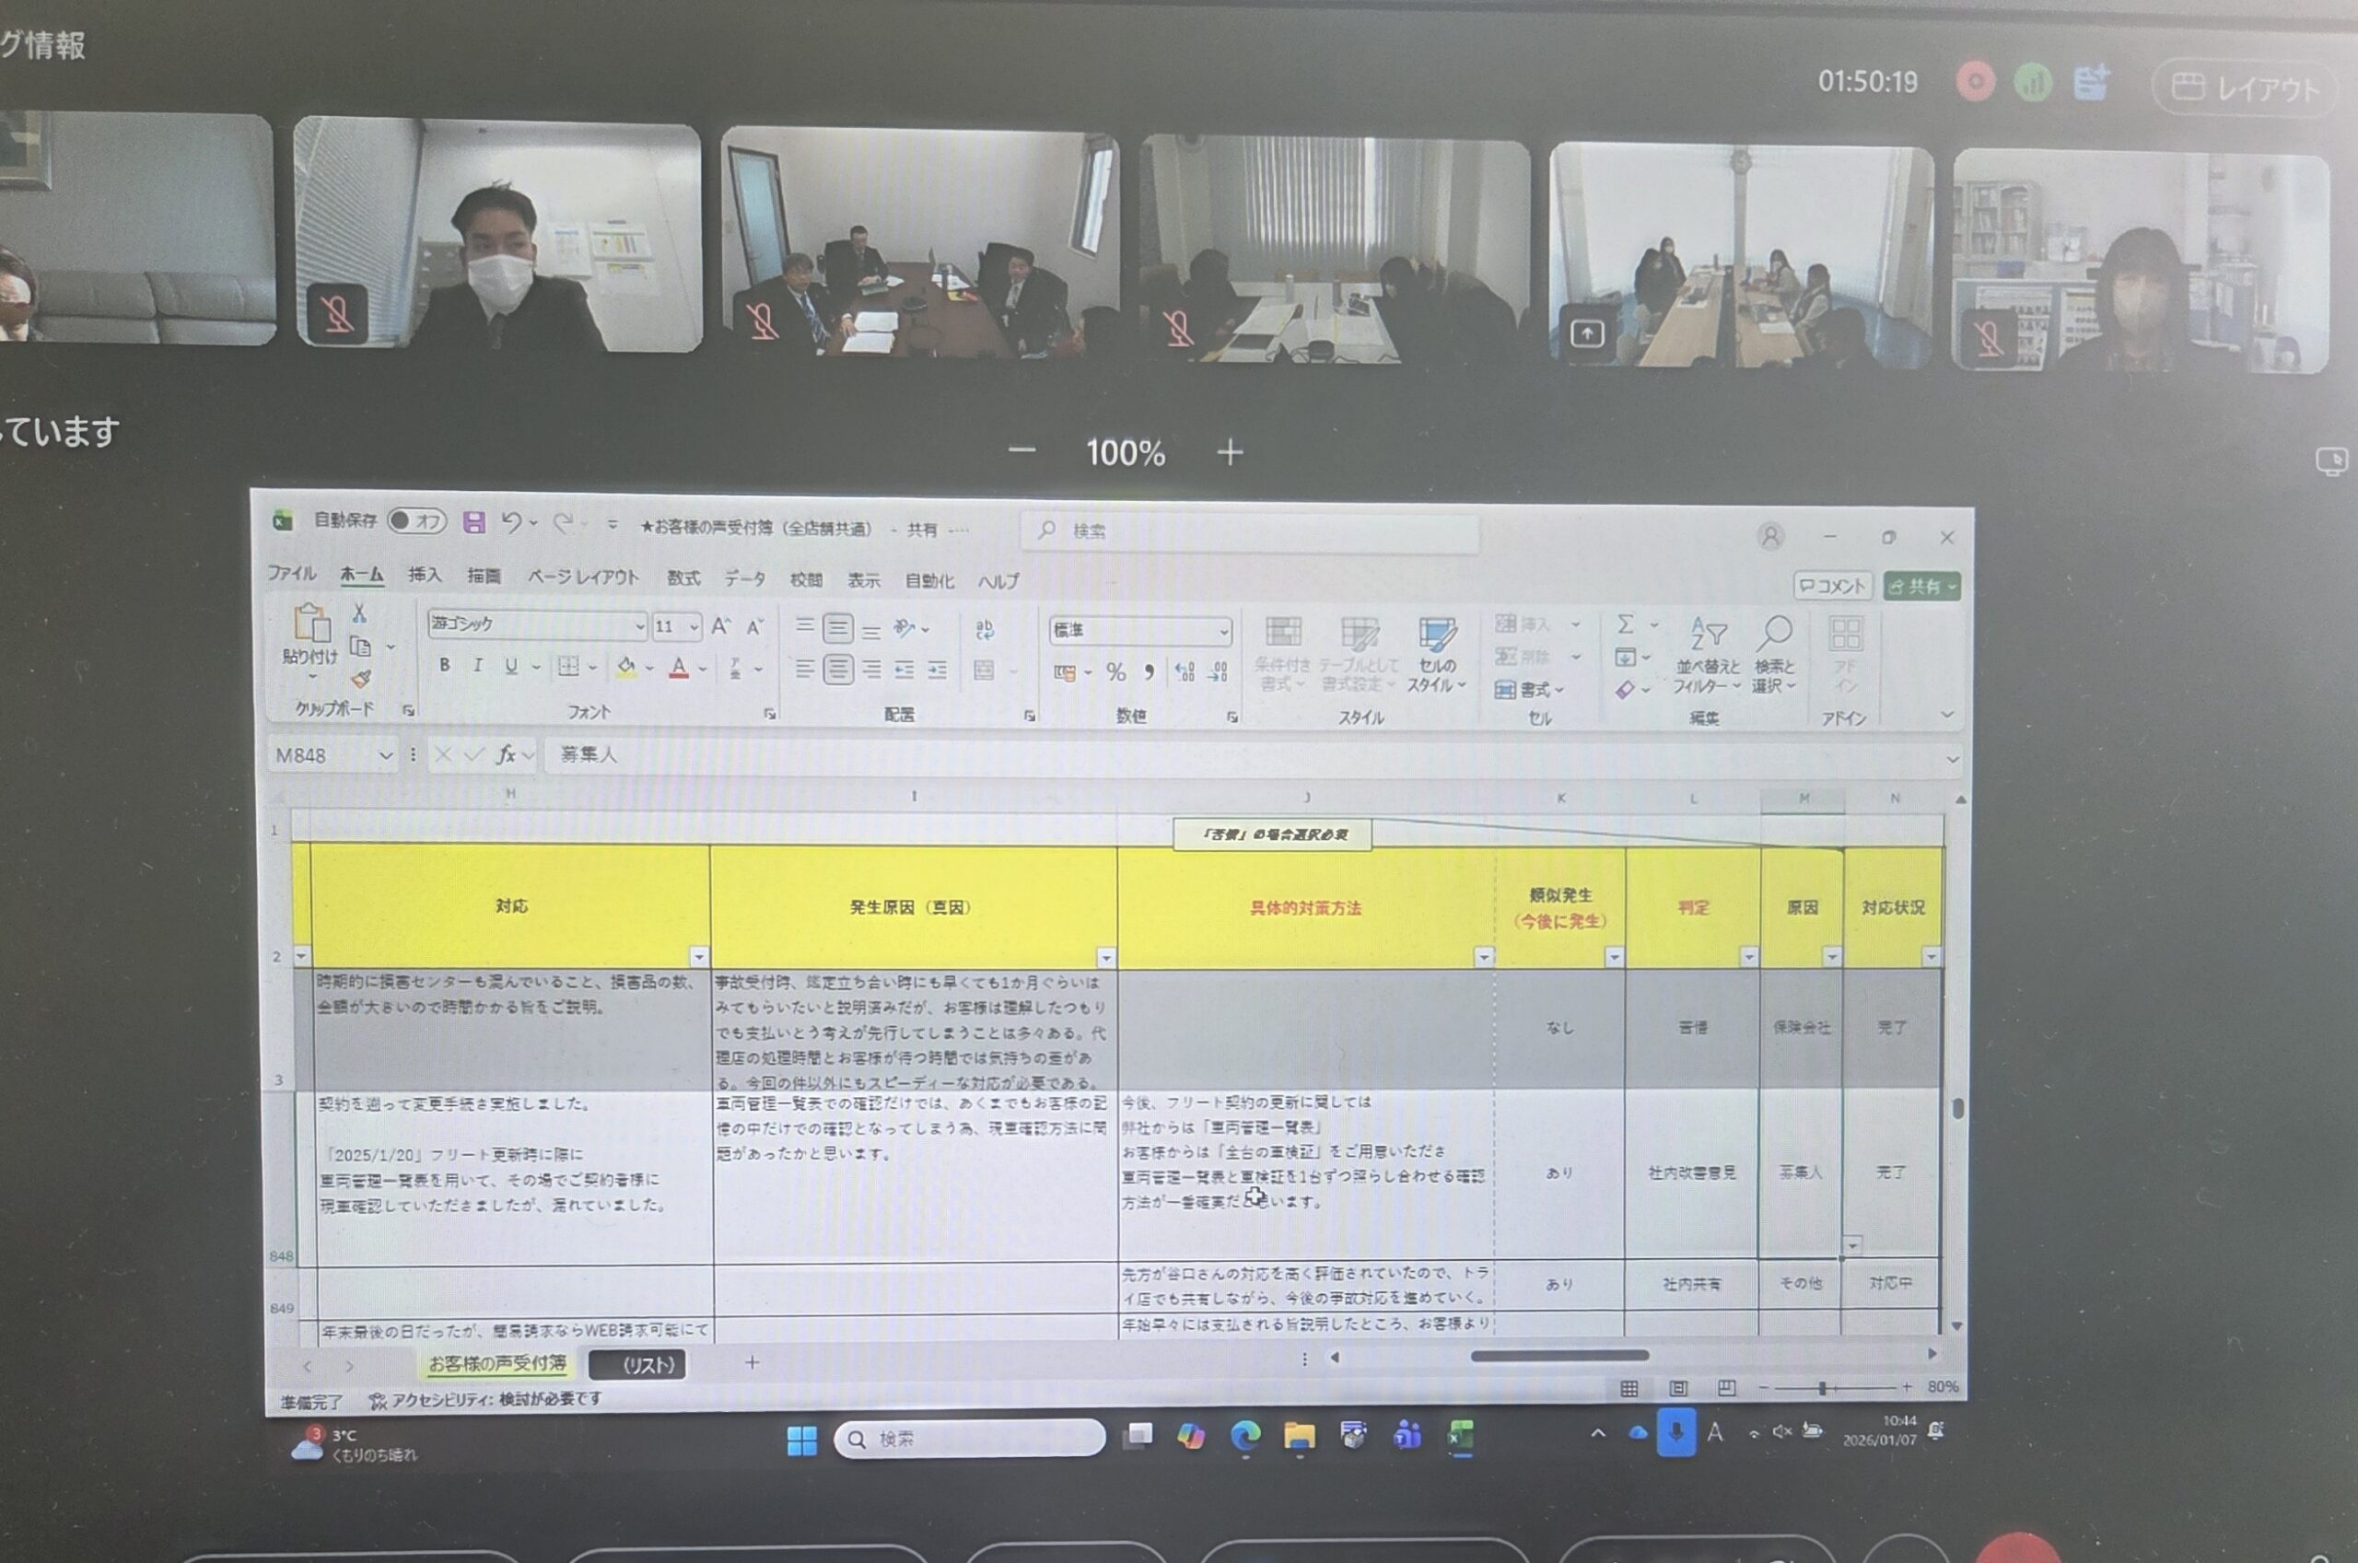2358x1563 pixels.
Task: Click the コメント button
Action: pyautogui.click(x=1832, y=586)
